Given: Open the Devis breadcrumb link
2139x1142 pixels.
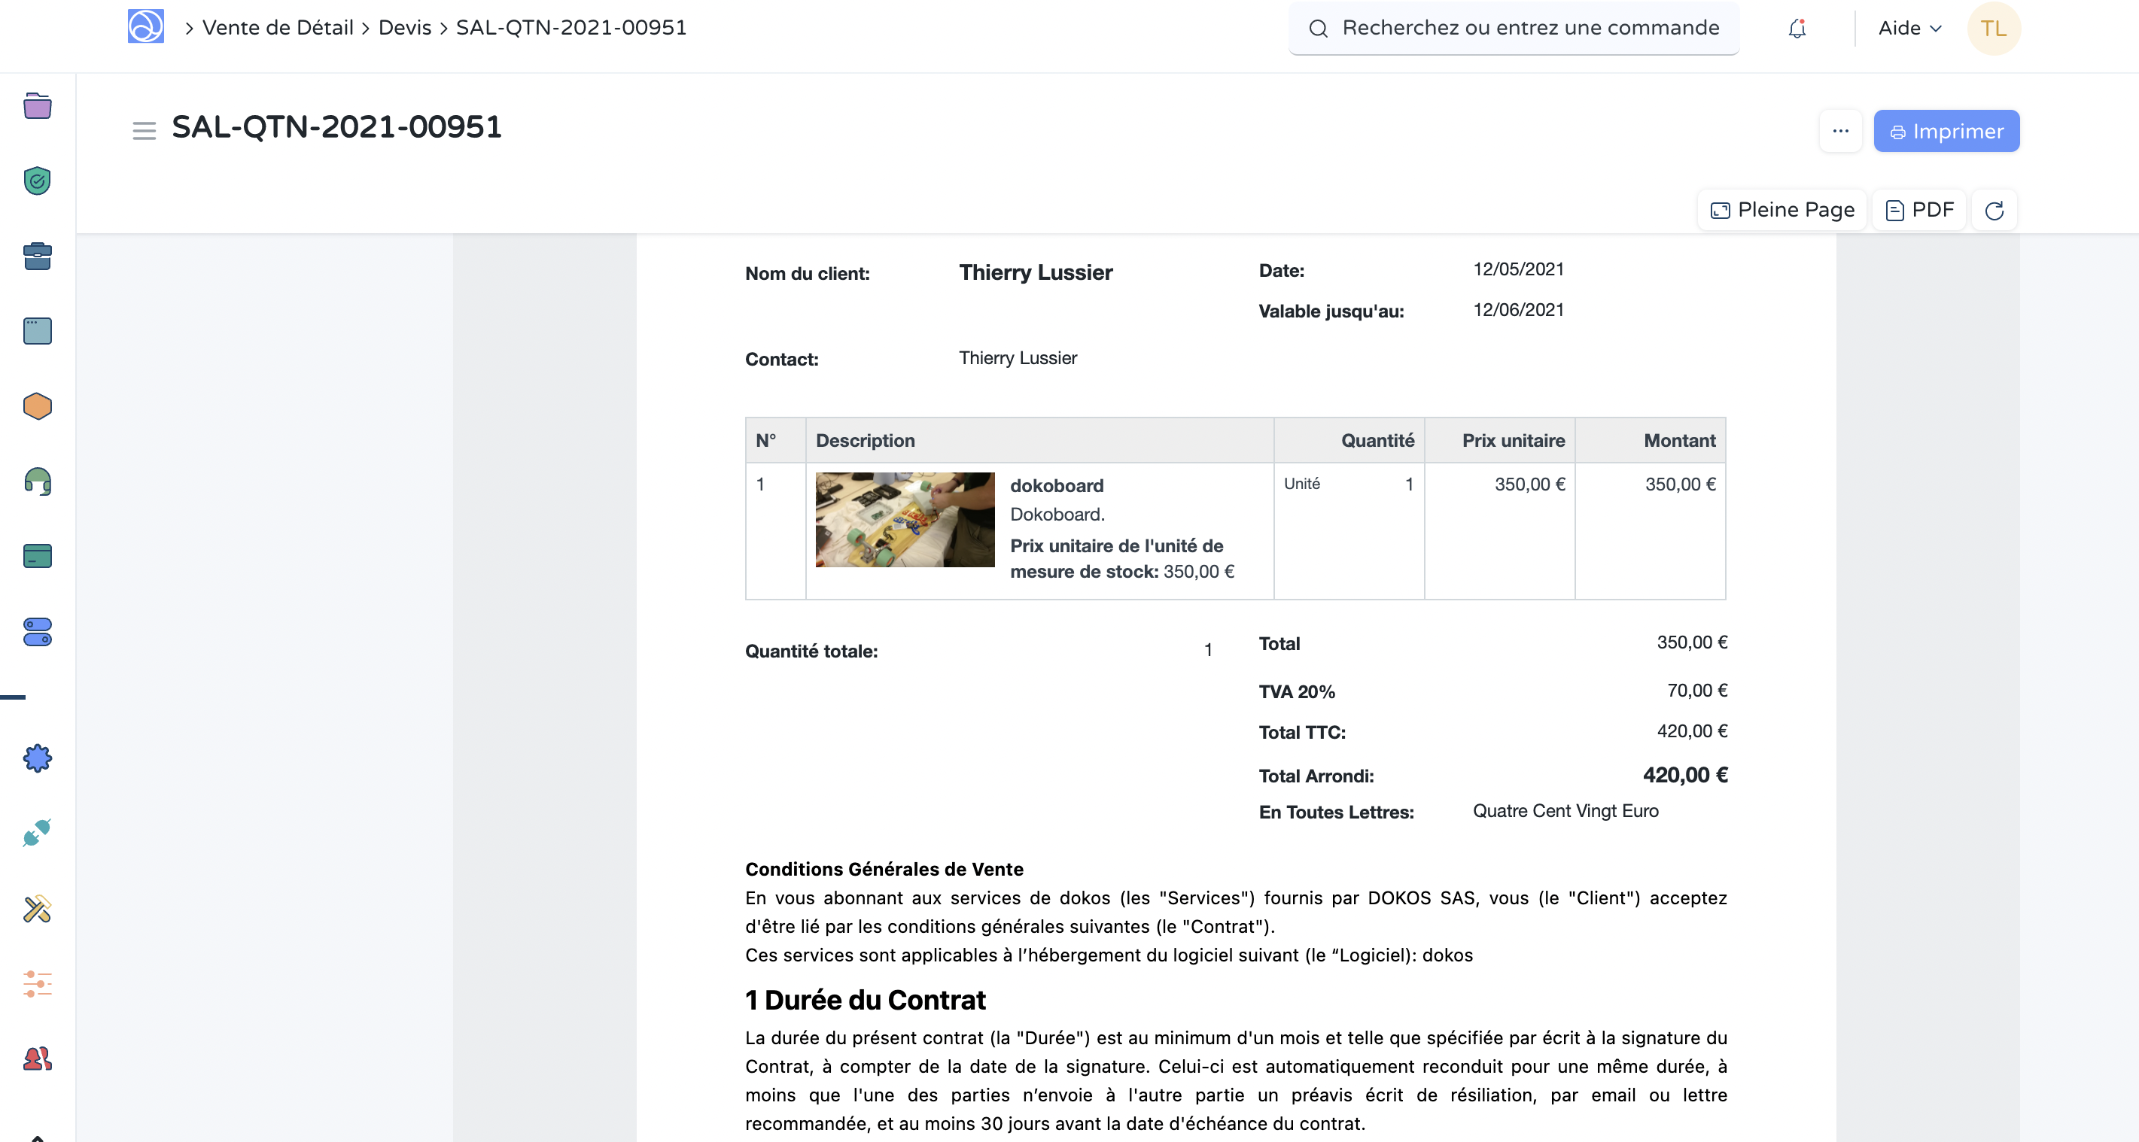Looking at the screenshot, I should pyautogui.click(x=404, y=27).
